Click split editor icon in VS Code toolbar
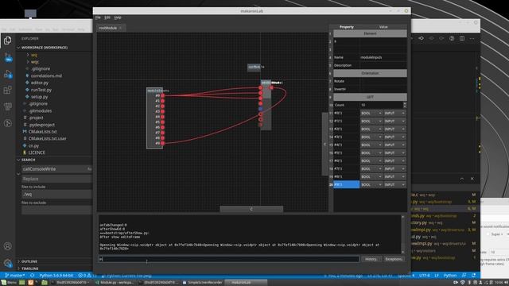Screen dimensions: 509x286 (462, 38)
